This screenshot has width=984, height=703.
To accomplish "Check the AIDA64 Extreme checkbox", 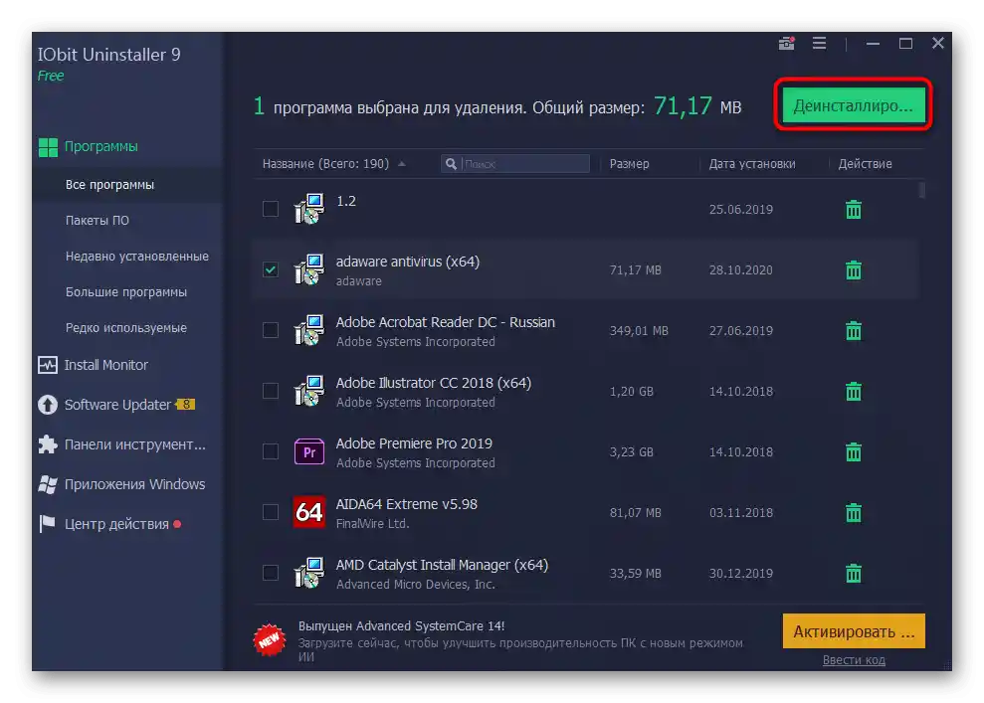I will coord(271,512).
